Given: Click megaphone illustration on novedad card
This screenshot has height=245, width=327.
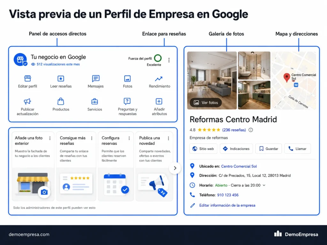Looking at the screenshot, I should (153, 185).
